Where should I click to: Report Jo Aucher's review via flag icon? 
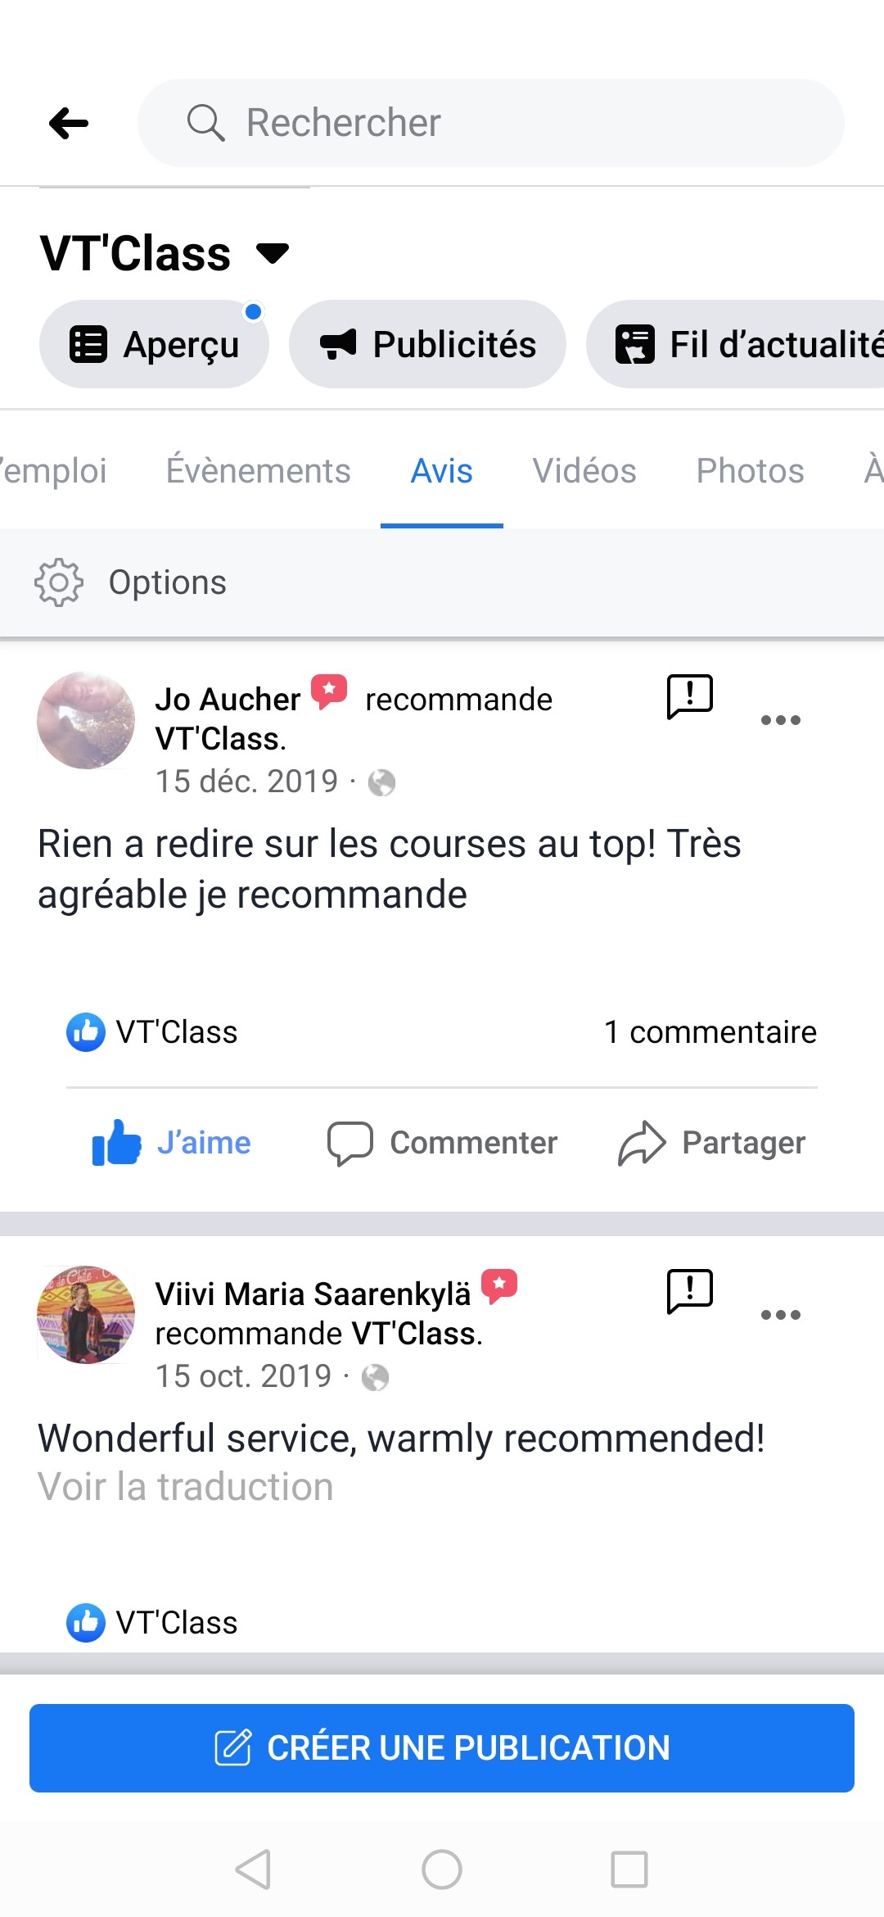690,697
